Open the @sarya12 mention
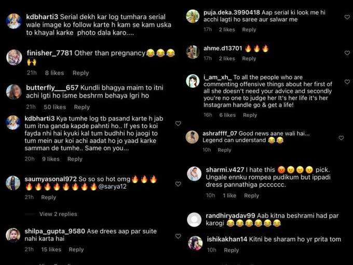The width and height of the screenshot is (353, 265). [x=112, y=187]
